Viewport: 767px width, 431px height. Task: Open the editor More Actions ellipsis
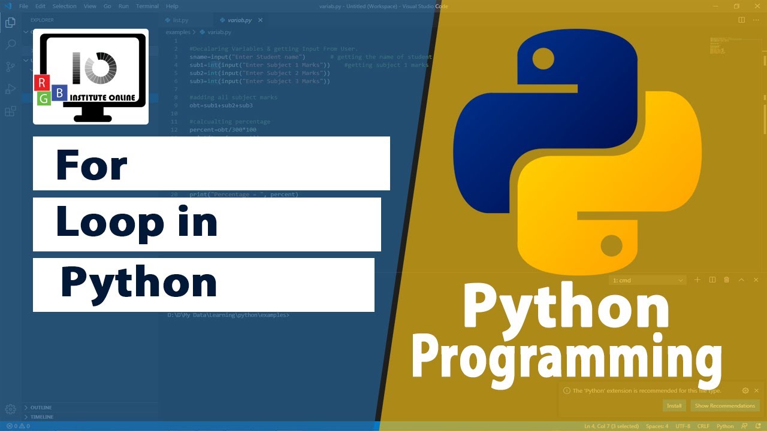(x=756, y=20)
